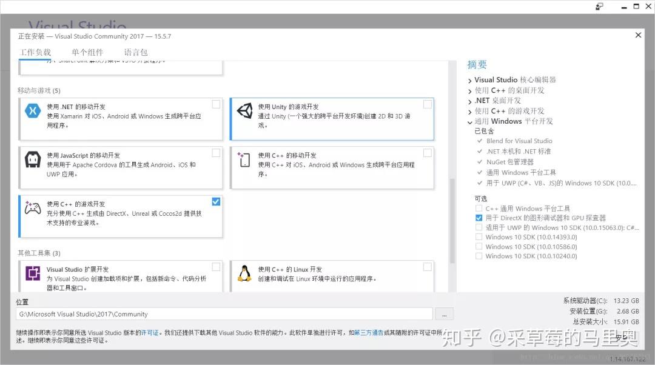Switch to the 语言包 tab
The image size is (655, 365).
click(136, 53)
